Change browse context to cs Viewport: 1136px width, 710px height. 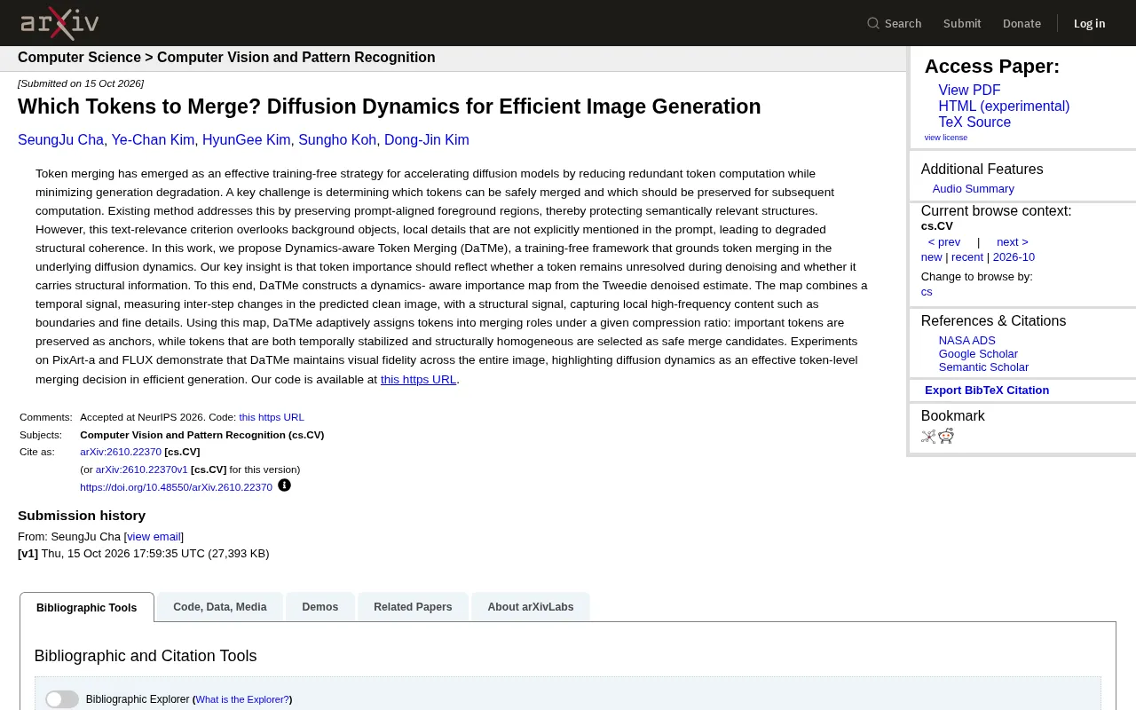[927, 292]
